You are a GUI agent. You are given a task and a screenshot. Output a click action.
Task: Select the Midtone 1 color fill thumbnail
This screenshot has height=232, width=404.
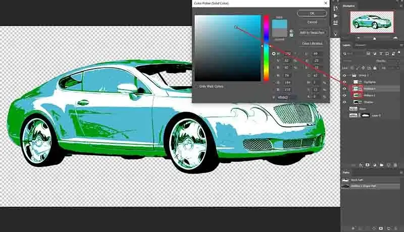(356, 89)
